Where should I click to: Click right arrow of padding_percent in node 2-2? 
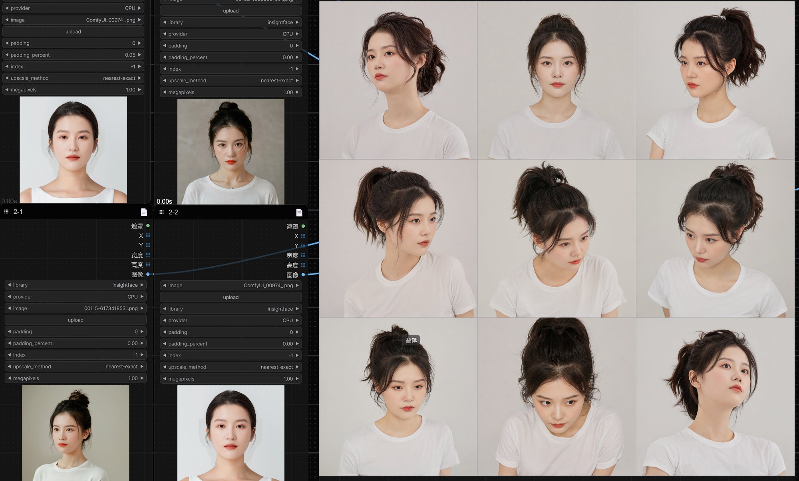tap(297, 344)
